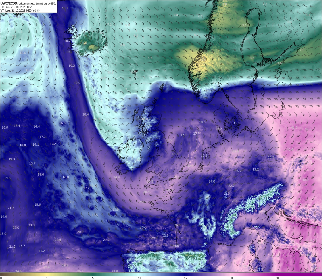Click the 14.0 value on the map
Viewport: 322px width, 280px height.
[x=212, y=182]
